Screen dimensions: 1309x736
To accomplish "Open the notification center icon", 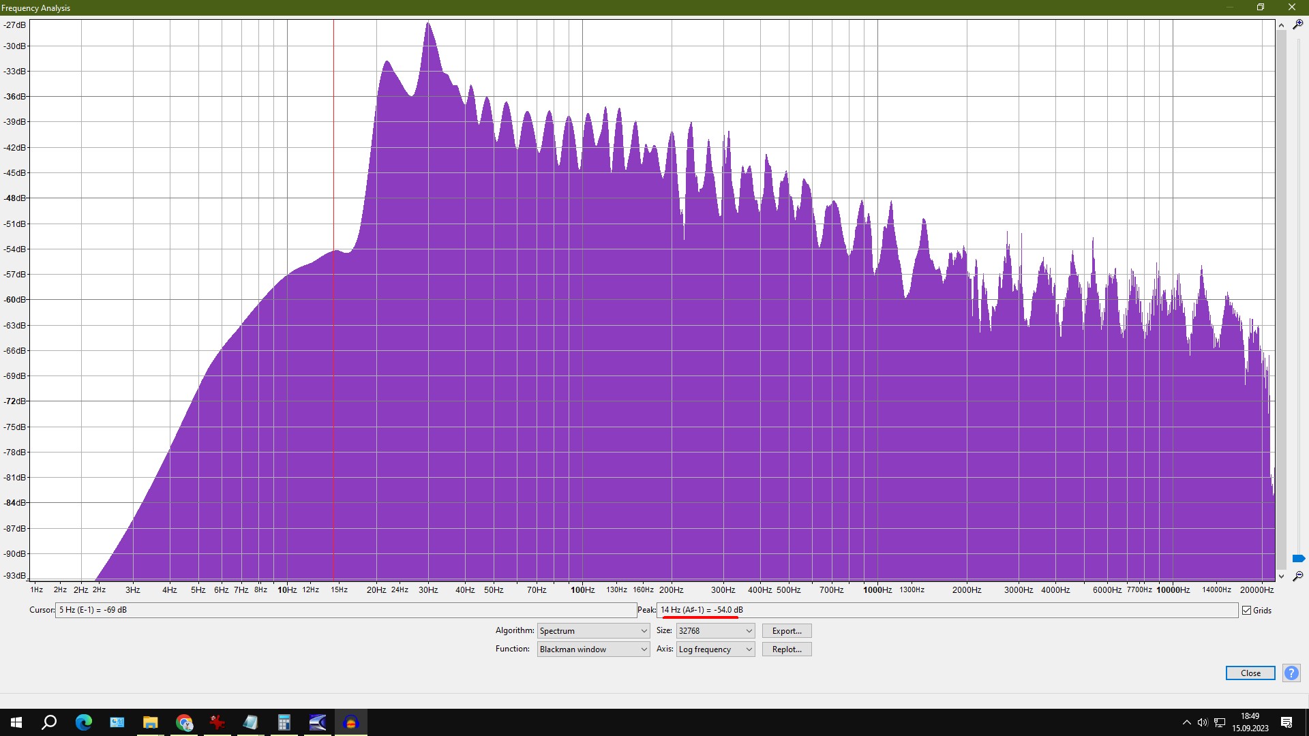I will pos(1287,722).
